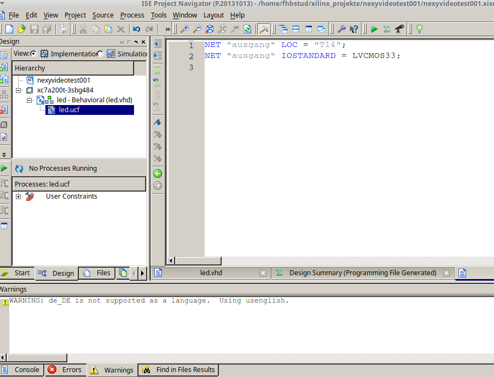Click the editor horizontal scrollbar left arrow

(171, 261)
